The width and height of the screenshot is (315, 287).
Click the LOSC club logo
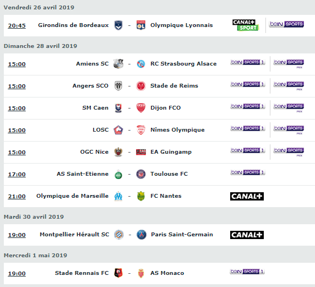click(118, 130)
